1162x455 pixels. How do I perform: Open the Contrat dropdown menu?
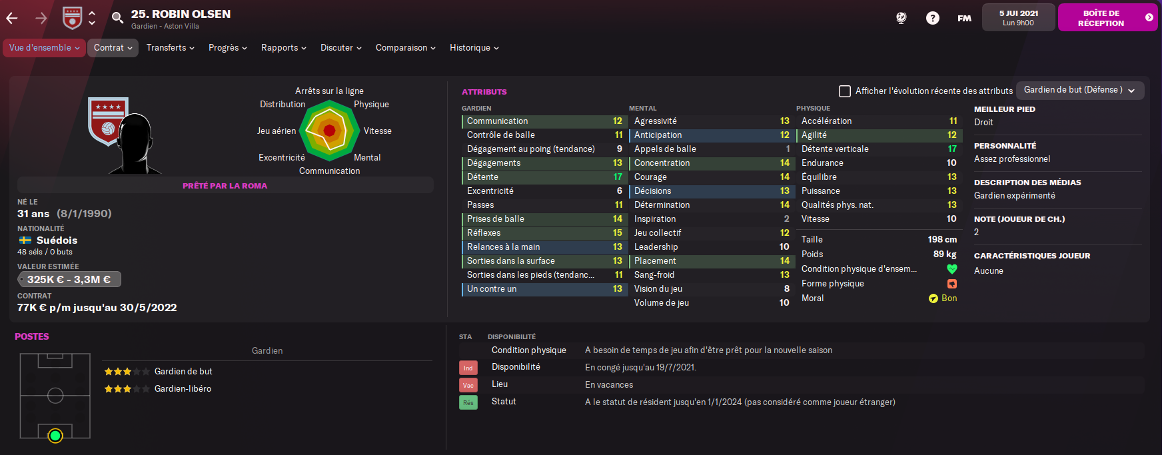[113, 48]
